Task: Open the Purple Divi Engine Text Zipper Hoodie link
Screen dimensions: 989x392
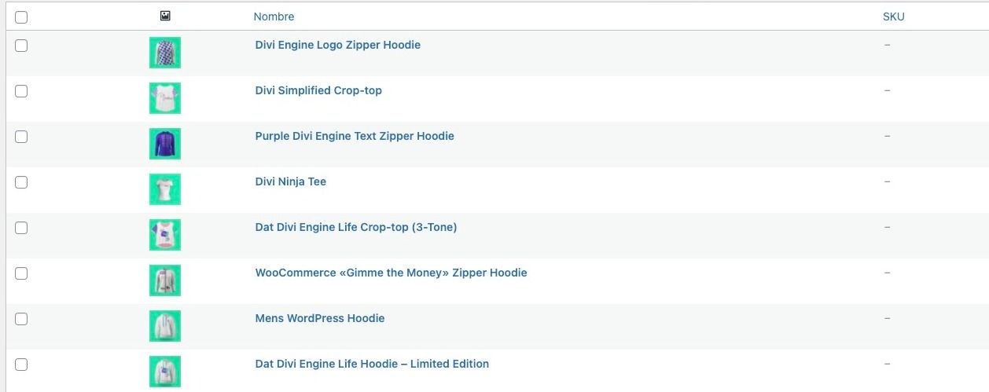Action: tap(355, 136)
